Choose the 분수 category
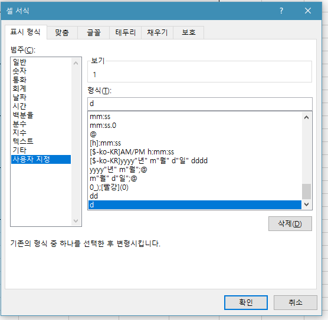This screenshot has width=328, height=320. pyautogui.click(x=41, y=124)
